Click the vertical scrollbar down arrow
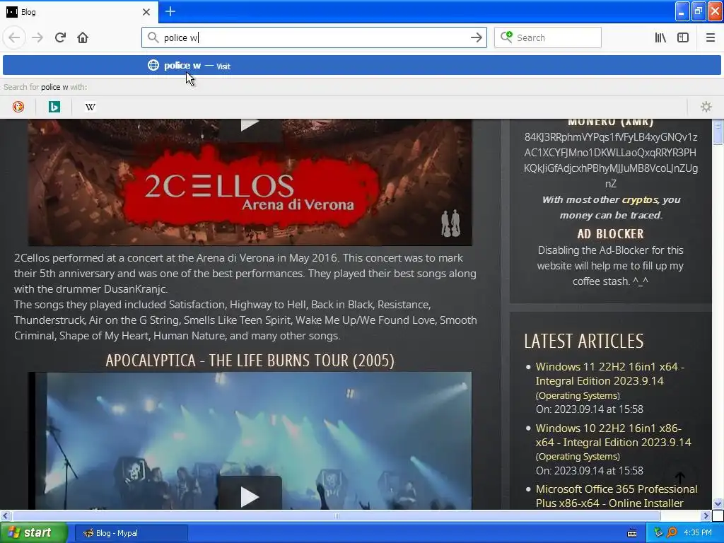This screenshot has width=724, height=543. click(718, 503)
